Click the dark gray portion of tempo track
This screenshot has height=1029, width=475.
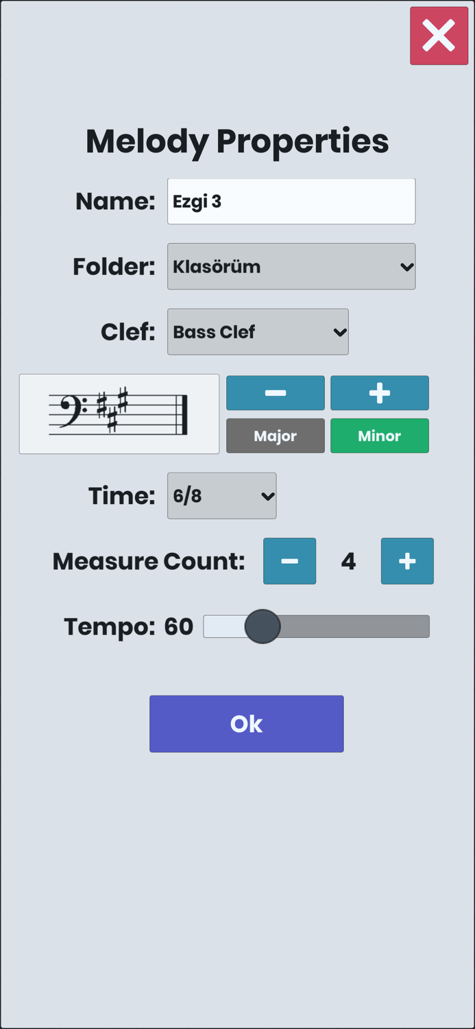tap(356, 626)
